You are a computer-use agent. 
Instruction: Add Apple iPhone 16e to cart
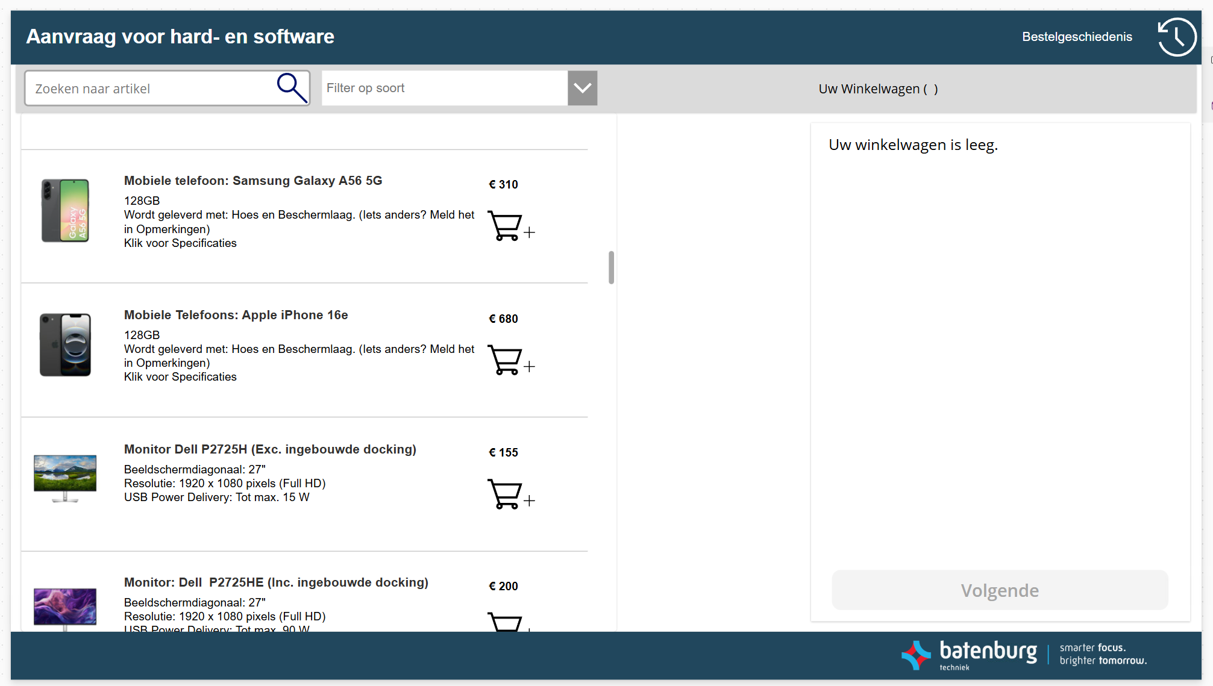point(510,361)
